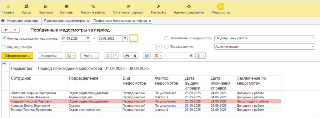Screen dimensions: 320x118
Task: Go to Начальная страница tab
Action: point(20,21)
